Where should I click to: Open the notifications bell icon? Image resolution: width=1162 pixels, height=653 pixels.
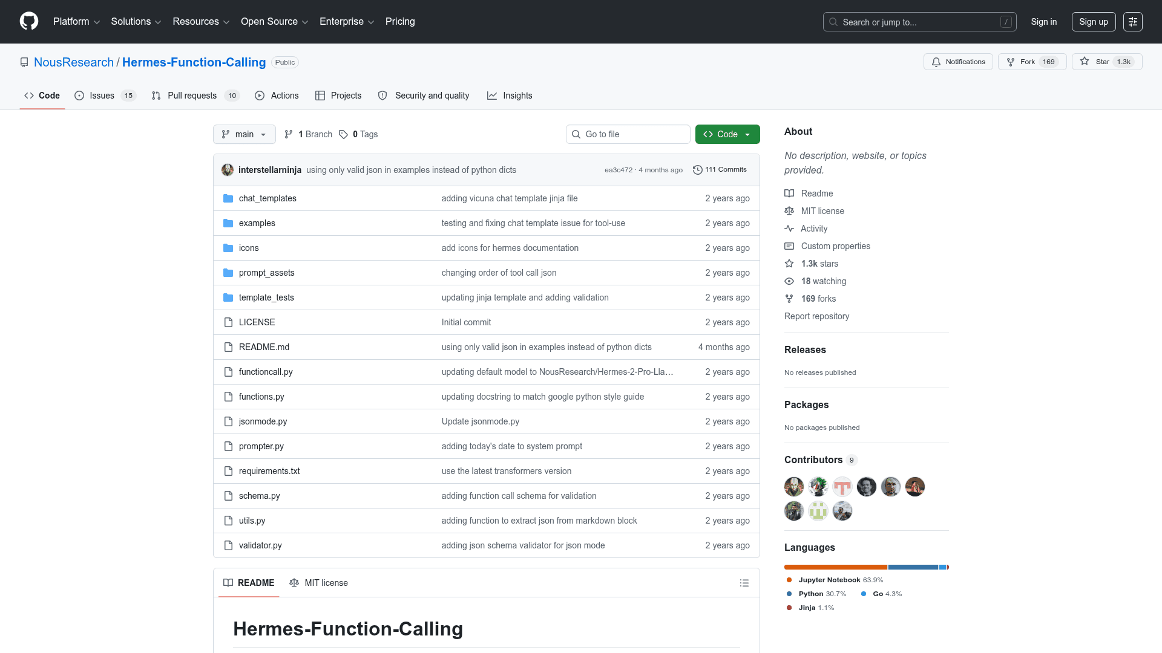936,62
